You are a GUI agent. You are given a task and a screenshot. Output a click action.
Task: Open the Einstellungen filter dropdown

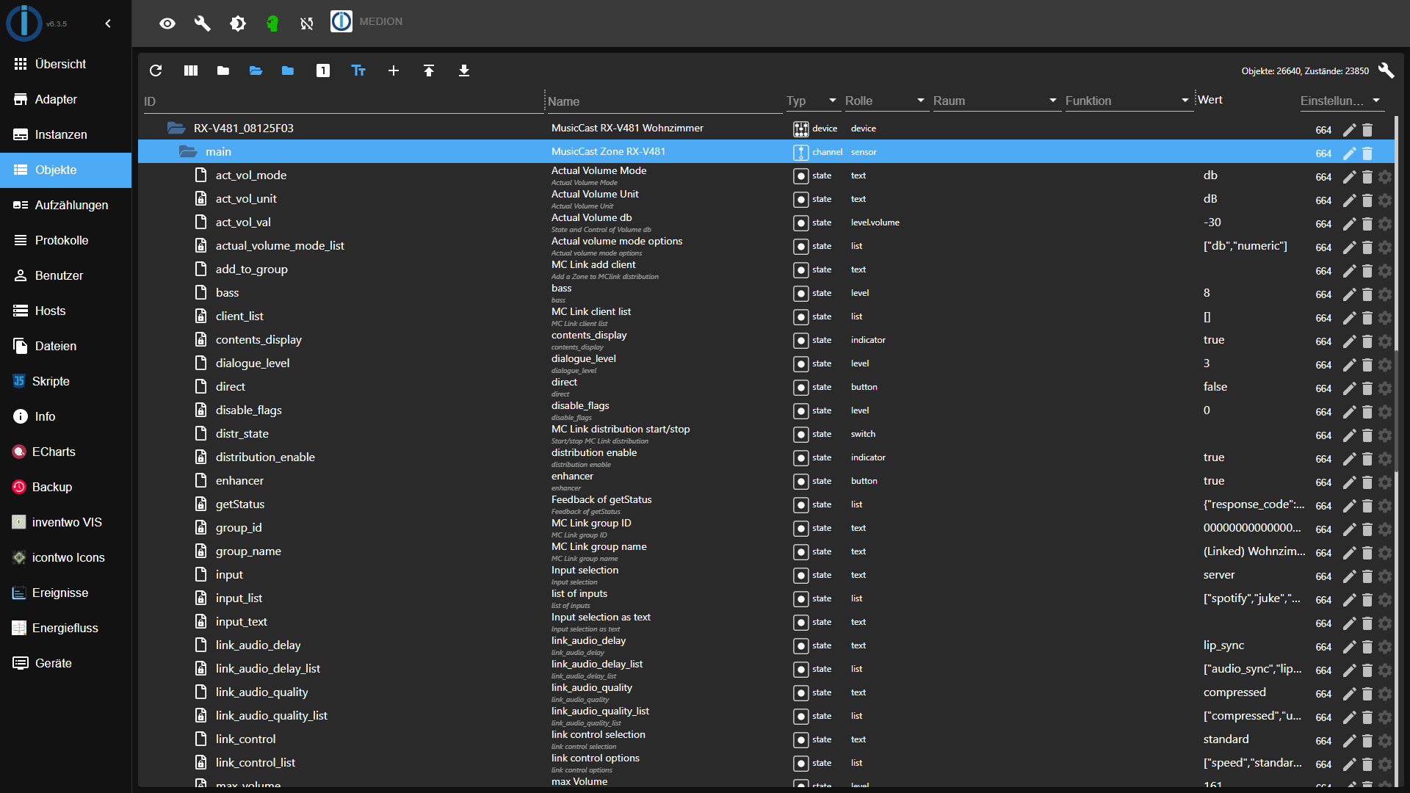pos(1342,101)
